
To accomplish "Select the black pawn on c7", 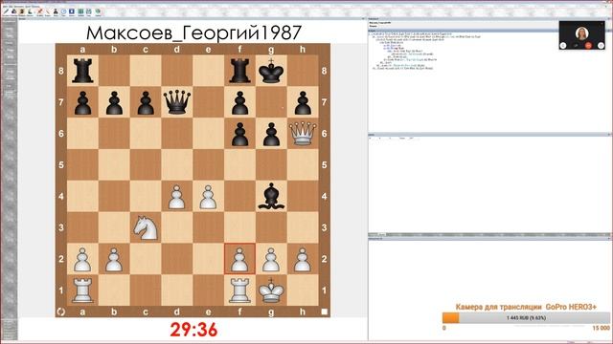I will 146,103.
